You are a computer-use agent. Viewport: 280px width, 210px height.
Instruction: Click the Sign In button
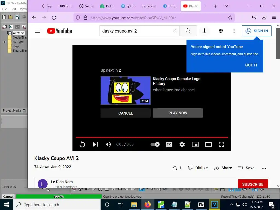click(256, 31)
